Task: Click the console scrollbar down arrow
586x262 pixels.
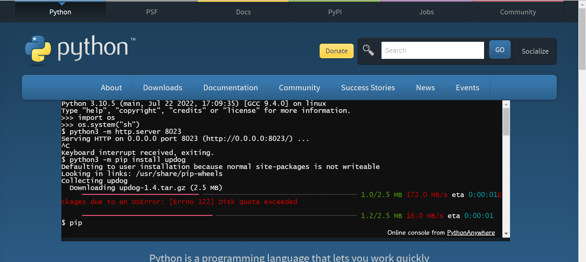Action: click(506, 234)
